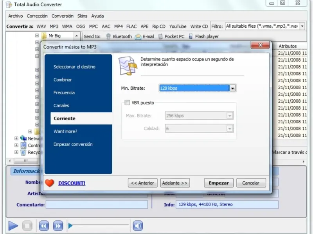
Task: Convert to FLAC format
Action: (131, 26)
